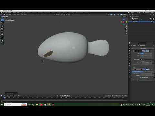Click the Select Box tool icon

pos(2,20)
